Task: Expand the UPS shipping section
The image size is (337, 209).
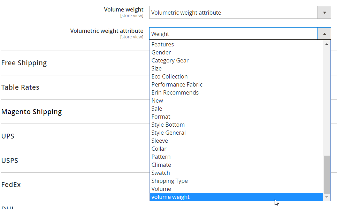Action: [x=8, y=136]
